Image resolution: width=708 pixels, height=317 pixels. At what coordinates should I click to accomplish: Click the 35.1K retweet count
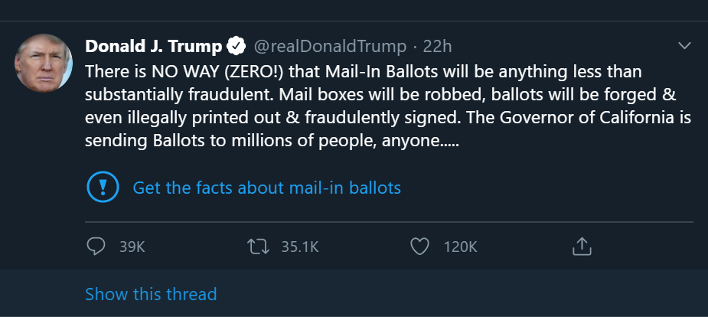click(x=299, y=247)
